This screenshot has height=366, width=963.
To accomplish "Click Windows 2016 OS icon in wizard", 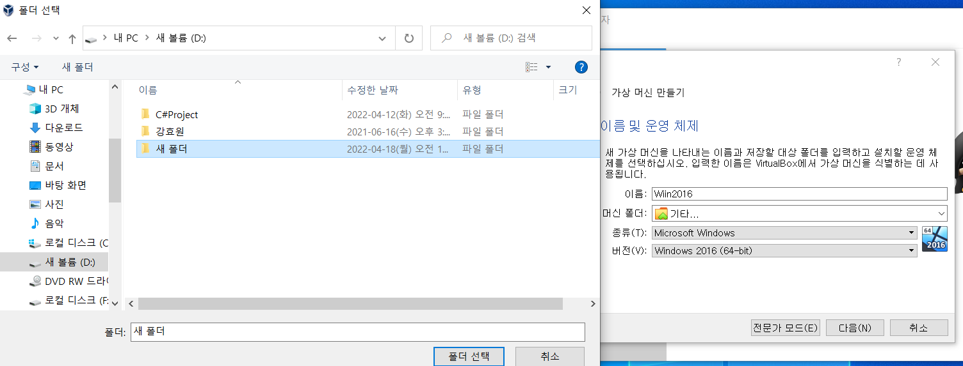I will [934, 239].
